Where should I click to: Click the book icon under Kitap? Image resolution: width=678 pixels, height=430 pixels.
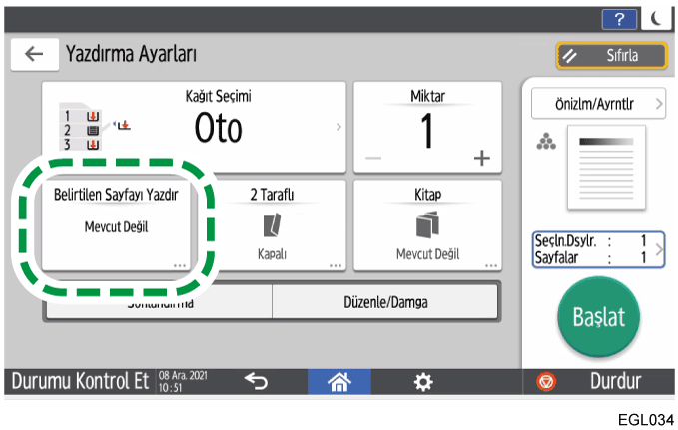pyautogui.click(x=427, y=224)
